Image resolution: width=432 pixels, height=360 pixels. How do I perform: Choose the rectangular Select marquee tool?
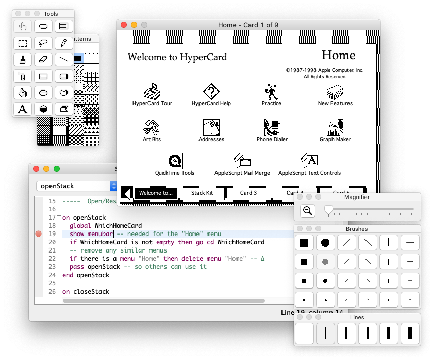[23, 43]
